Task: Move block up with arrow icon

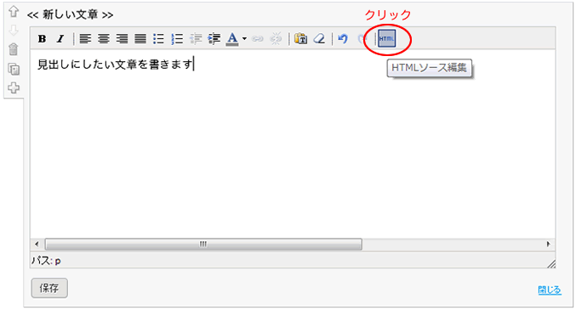Action: [x=14, y=11]
